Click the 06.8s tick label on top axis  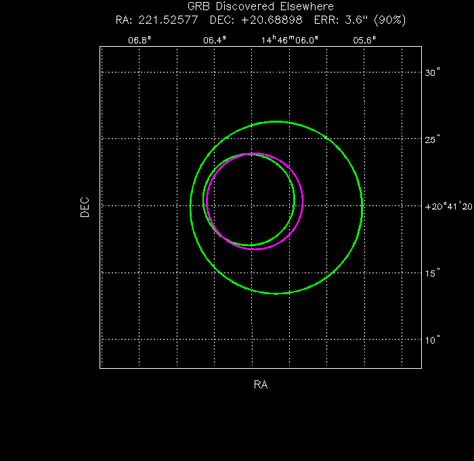click(139, 40)
